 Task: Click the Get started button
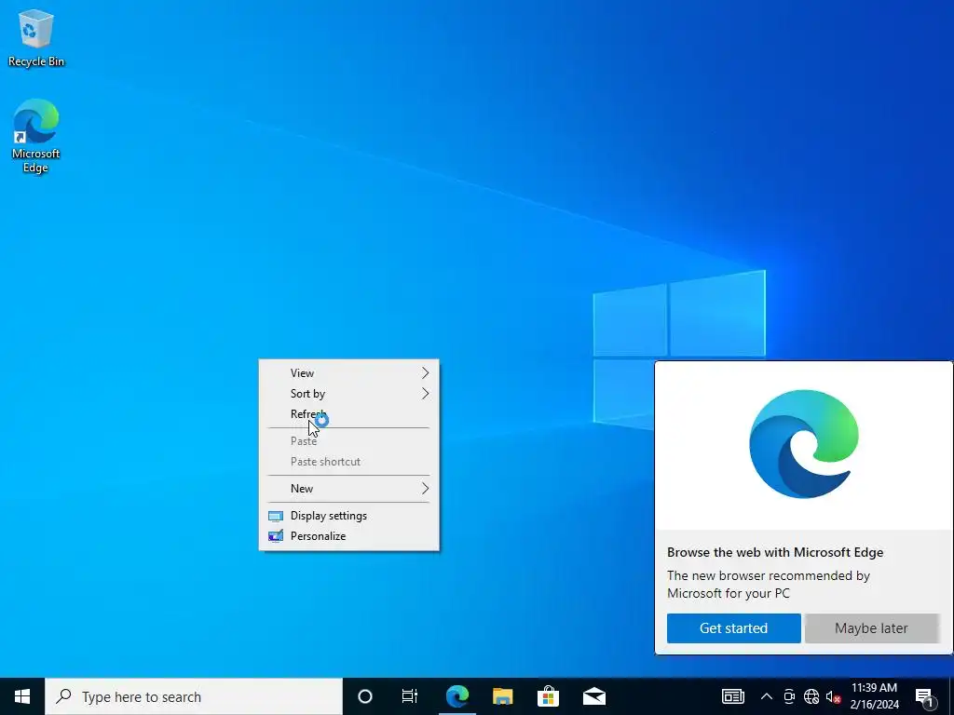tap(734, 628)
